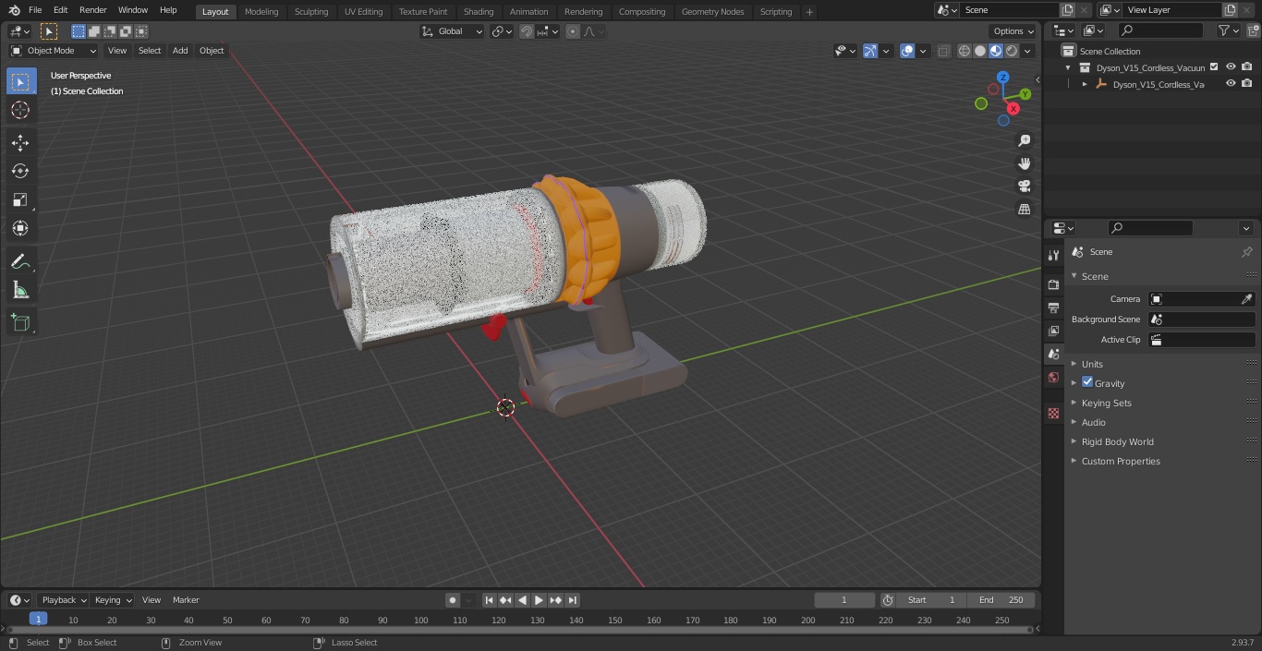The width and height of the screenshot is (1262, 651).
Task: Jump to the animation end frame
Action: pos(573,600)
